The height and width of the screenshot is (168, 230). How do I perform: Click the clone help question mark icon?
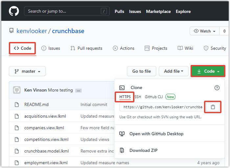click(217, 88)
